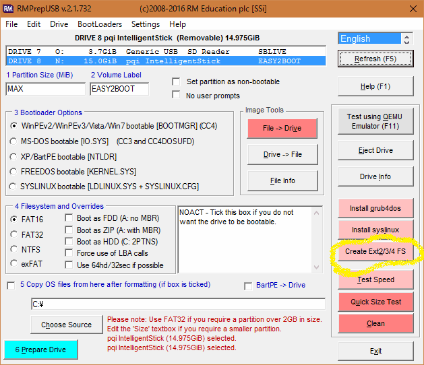Open the Edit menu
424x365 pixels.
(x=34, y=24)
